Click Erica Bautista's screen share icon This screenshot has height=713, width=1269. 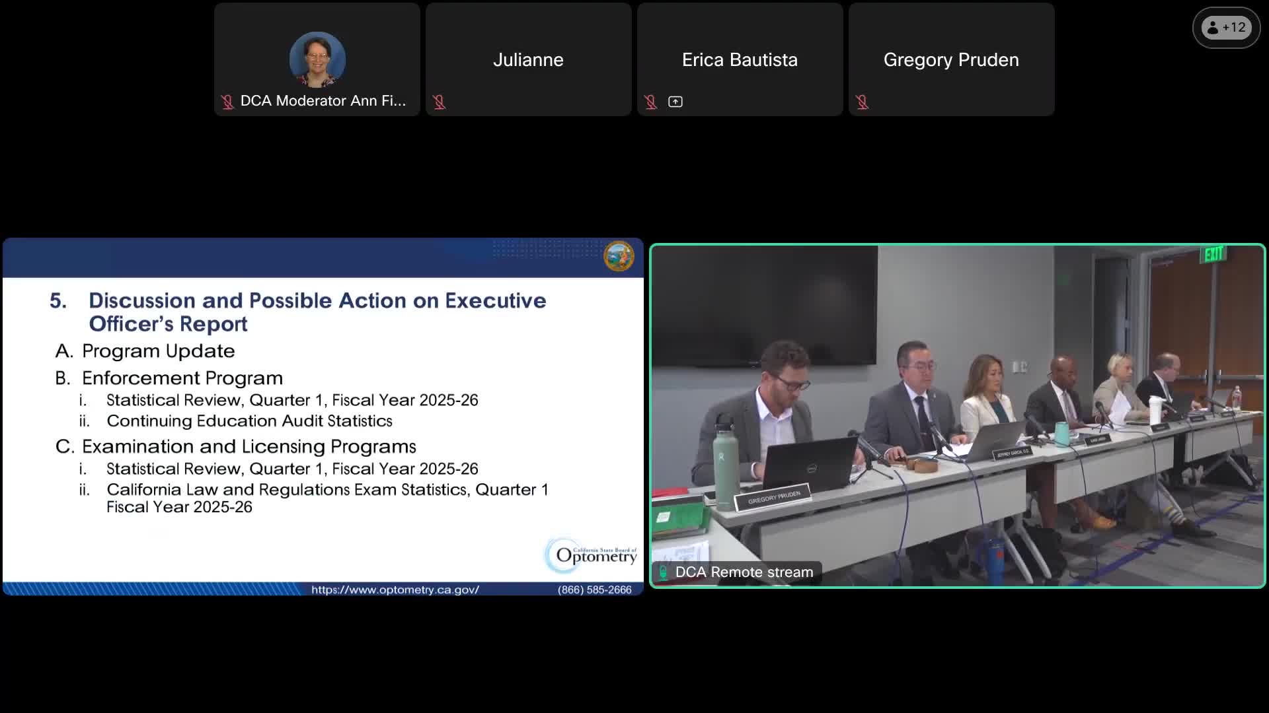675,102
